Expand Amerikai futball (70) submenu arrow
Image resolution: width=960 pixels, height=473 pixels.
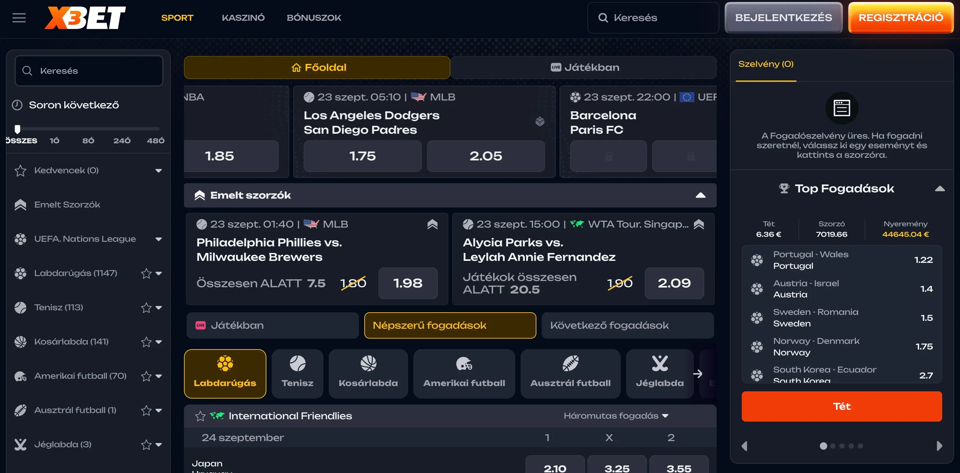[159, 376]
